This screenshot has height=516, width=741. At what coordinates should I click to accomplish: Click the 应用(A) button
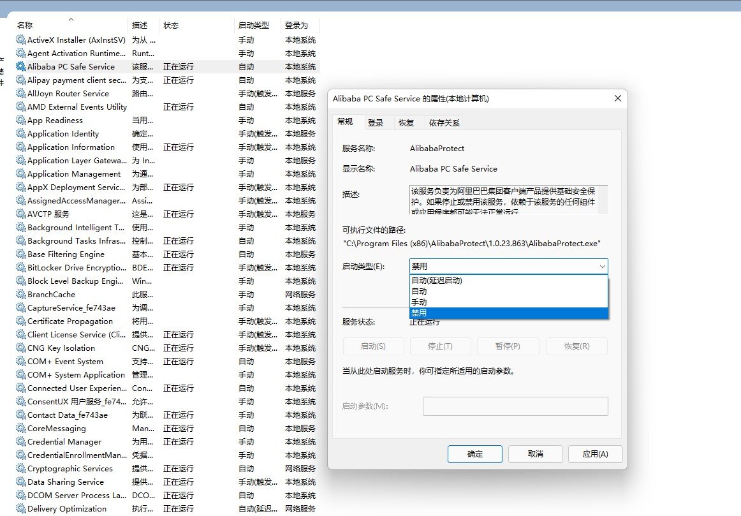[x=595, y=453]
